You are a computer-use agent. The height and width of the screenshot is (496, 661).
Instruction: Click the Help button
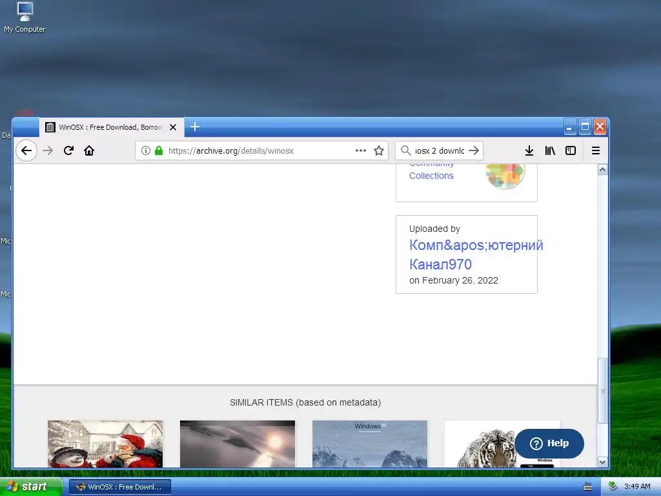coord(549,443)
